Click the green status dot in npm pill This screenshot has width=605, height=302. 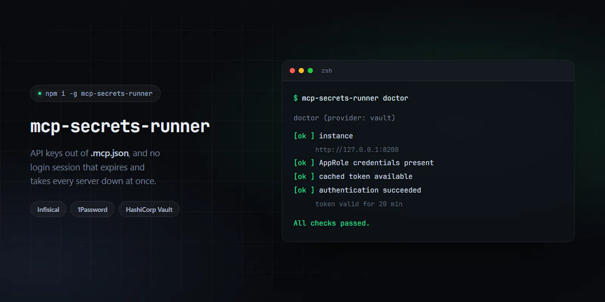click(x=40, y=93)
